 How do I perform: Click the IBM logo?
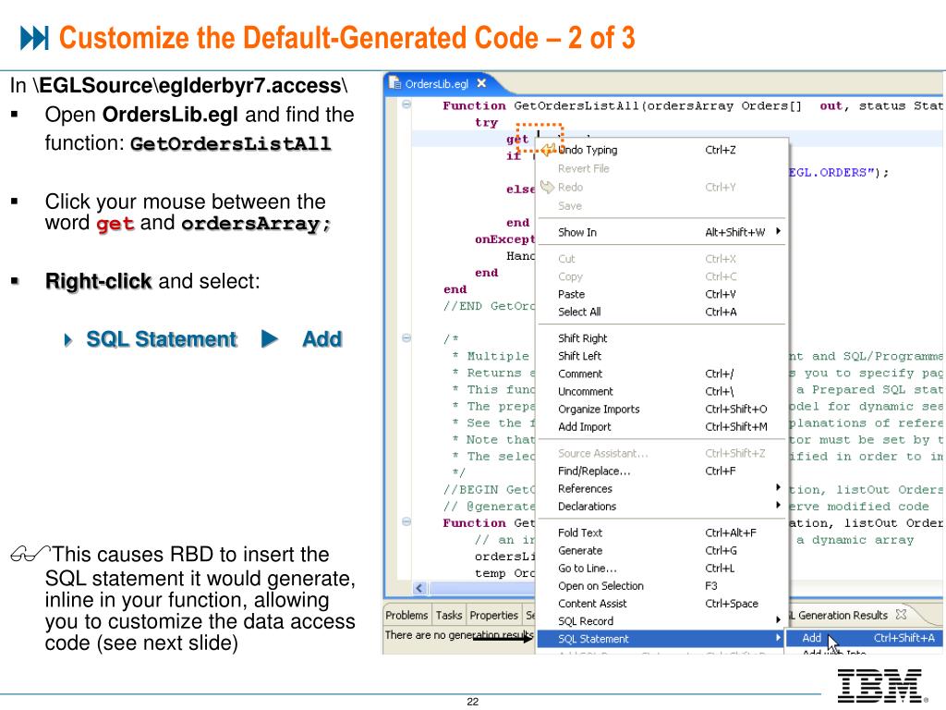click(x=879, y=685)
